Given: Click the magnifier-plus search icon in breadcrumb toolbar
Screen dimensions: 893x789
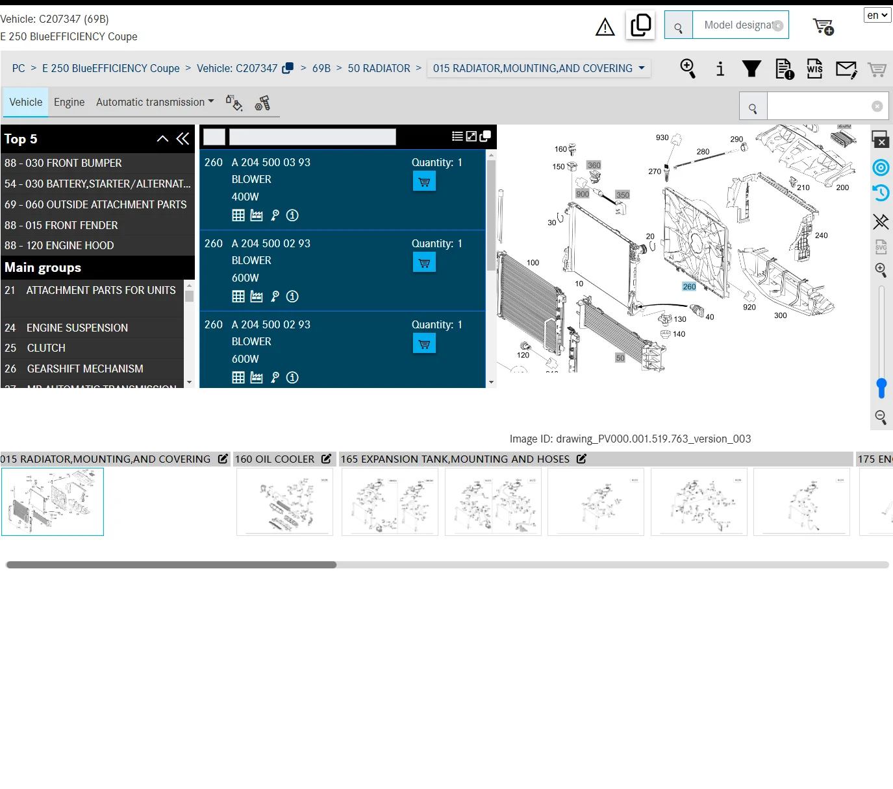Looking at the screenshot, I should (x=688, y=68).
